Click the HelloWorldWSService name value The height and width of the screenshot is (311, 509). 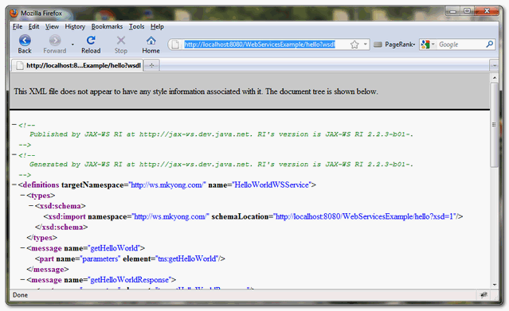[272, 185]
